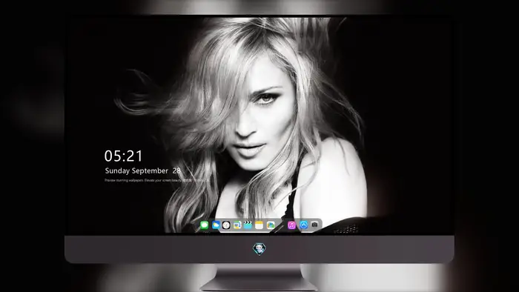Open the colorful gallery icon right of Notes
This screenshot has height=292, width=519.
[x=271, y=225]
